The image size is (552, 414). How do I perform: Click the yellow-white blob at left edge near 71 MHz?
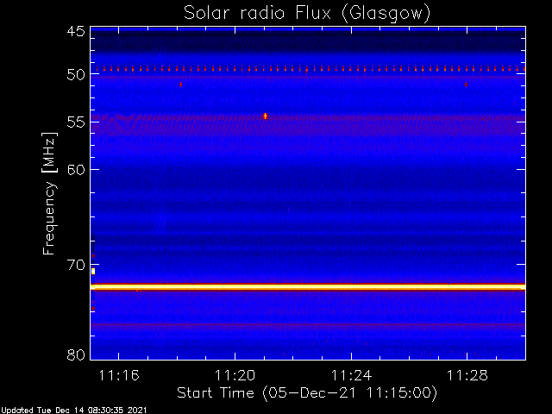pyautogui.click(x=93, y=272)
